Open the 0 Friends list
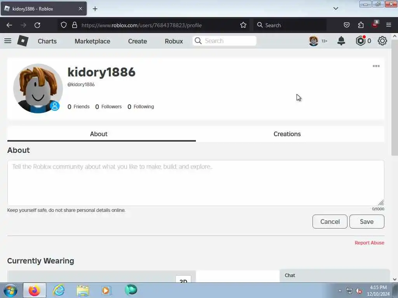The height and width of the screenshot is (298, 398). (79, 107)
